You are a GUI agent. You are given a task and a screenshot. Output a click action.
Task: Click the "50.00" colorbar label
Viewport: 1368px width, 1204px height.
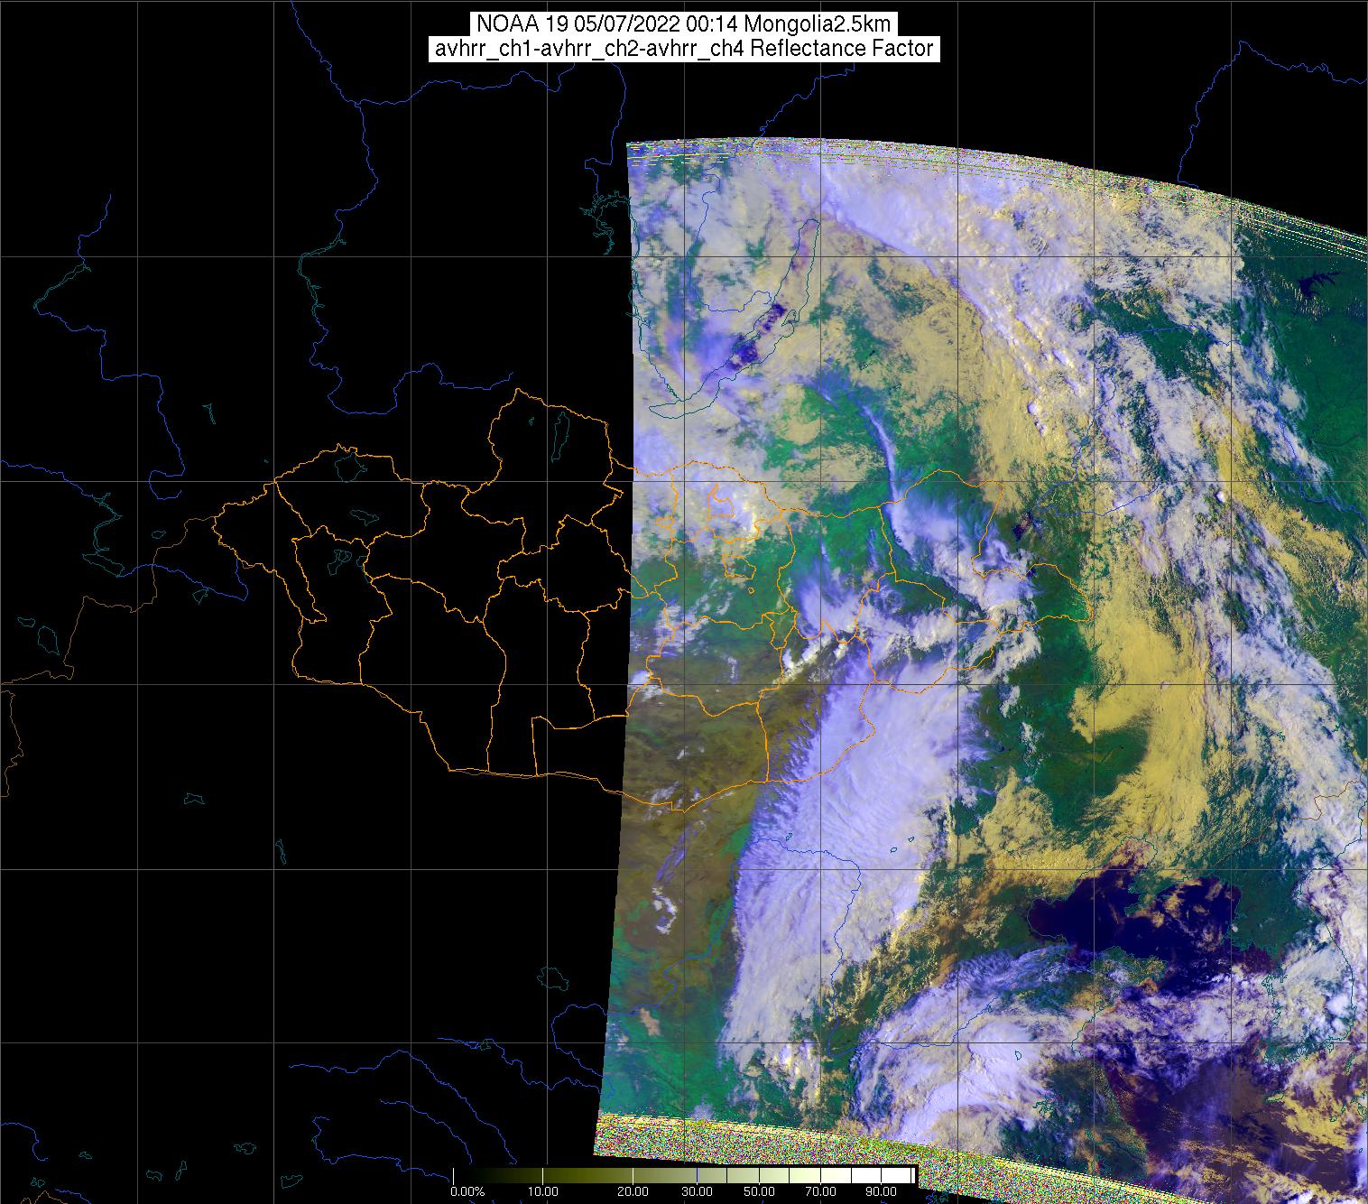point(758,1193)
